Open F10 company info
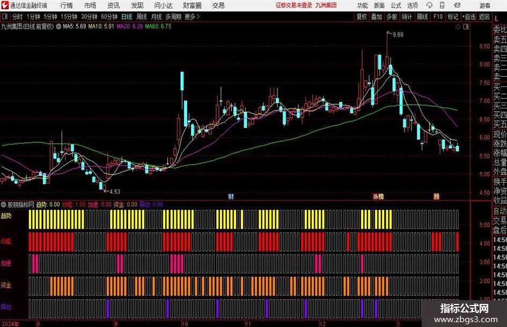This screenshot has width=507, height=327. [x=438, y=17]
